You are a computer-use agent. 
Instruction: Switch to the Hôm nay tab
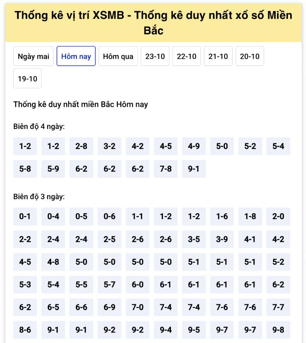76,56
